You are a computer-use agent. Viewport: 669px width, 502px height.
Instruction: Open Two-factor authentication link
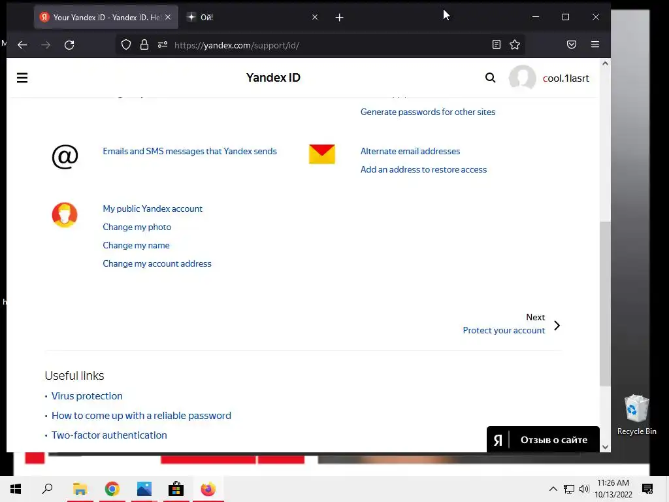pyautogui.click(x=109, y=435)
